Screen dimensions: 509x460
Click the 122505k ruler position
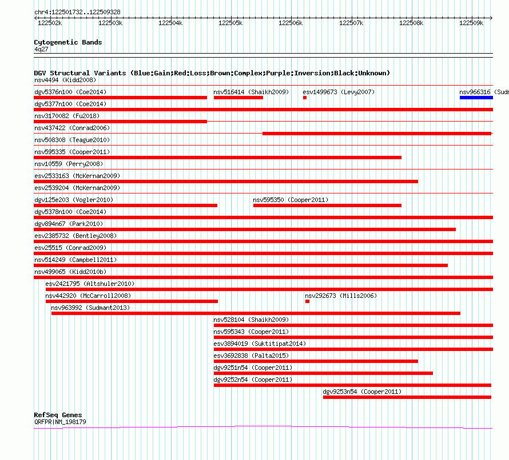tap(230, 23)
